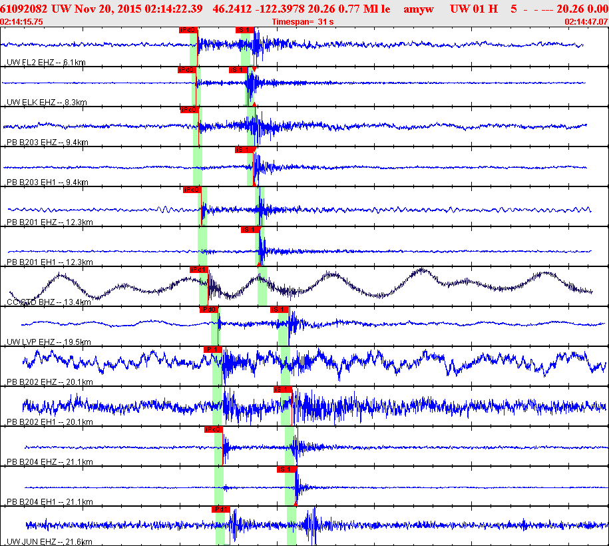The height and width of the screenshot is (546, 609).
Task: Select the iPd0 pick flag on FL2 trace
Action: [188, 30]
